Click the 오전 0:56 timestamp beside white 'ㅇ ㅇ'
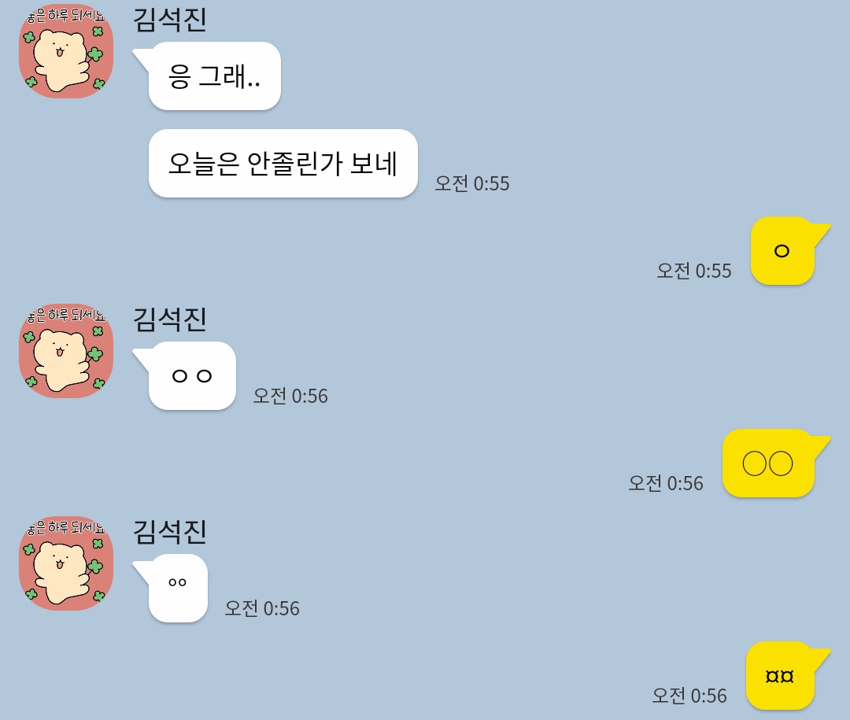This screenshot has height=720, width=850. click(290, 396)
